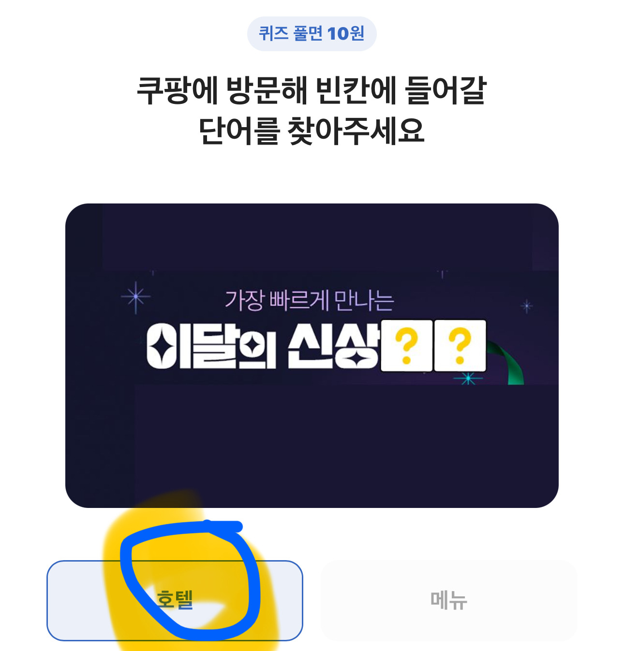Image resolution: width=624 pixels, height=651 pixels.
Task: Click the small sparkle at banner's right edge
Action: pyautogui.click(x=527, y=306)
